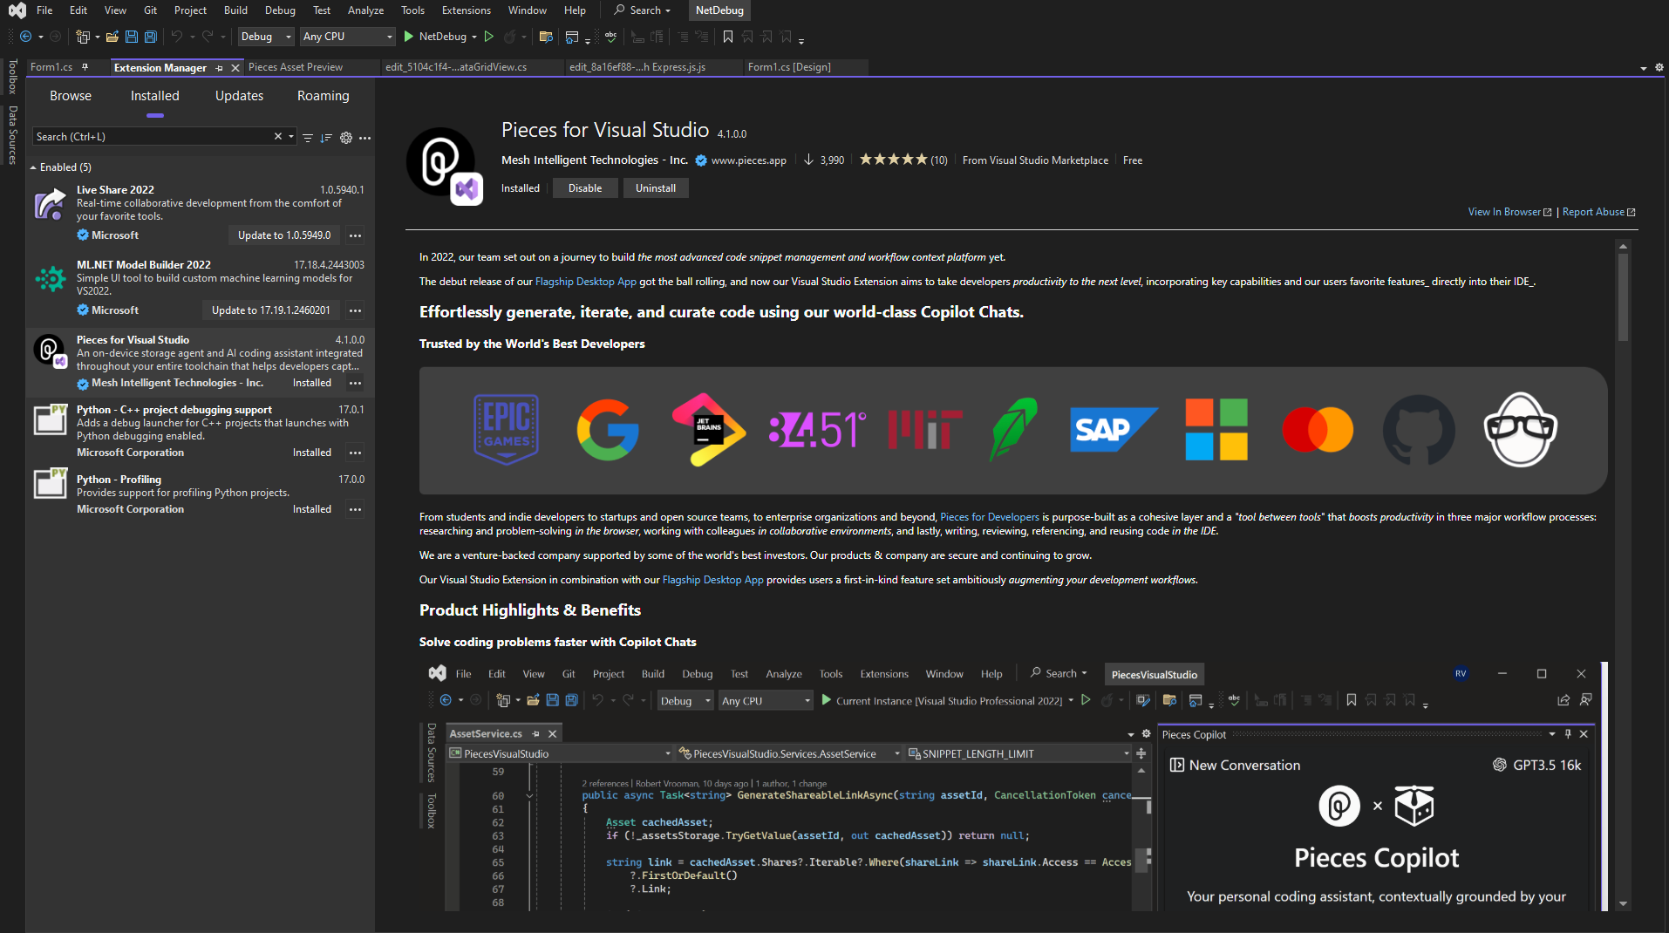Click the scrollbar down arrow in description pane

[1623, 904]
